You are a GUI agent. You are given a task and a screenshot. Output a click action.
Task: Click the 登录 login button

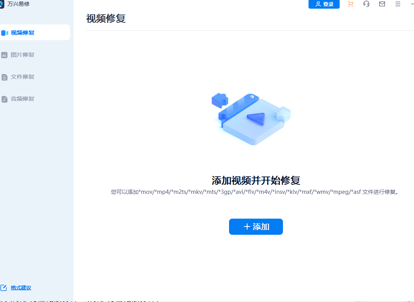point(324,4)
